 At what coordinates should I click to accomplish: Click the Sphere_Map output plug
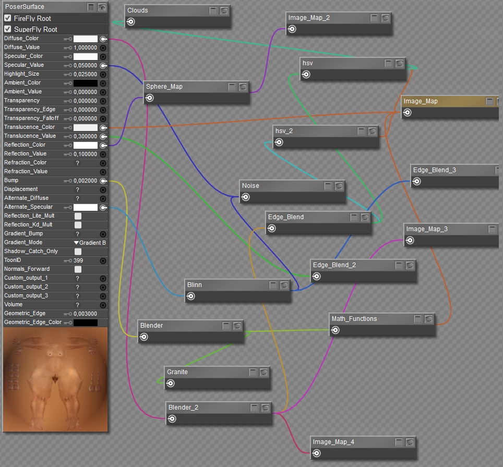coord(149,98)
